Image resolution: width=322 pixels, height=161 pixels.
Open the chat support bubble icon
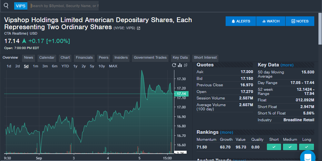pos(307,157)
